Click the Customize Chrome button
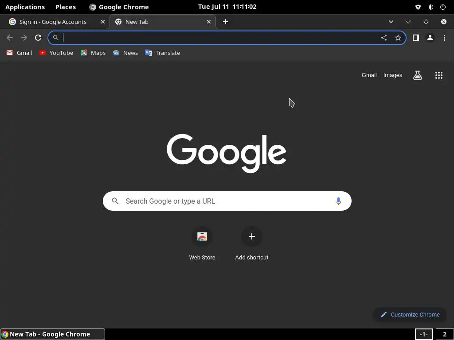The width and height of the screenshot is (454, 340). pos(410,315)
